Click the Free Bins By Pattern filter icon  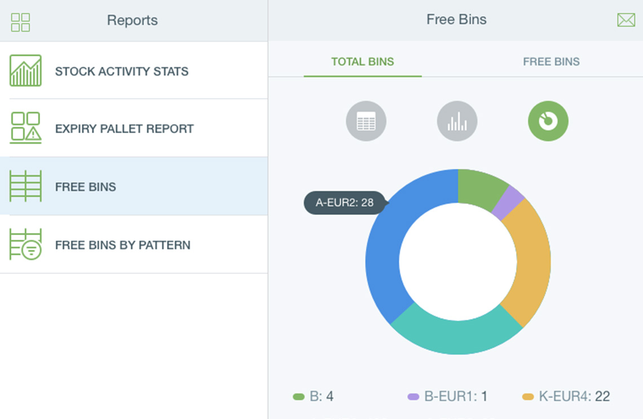tap(25, 245)
